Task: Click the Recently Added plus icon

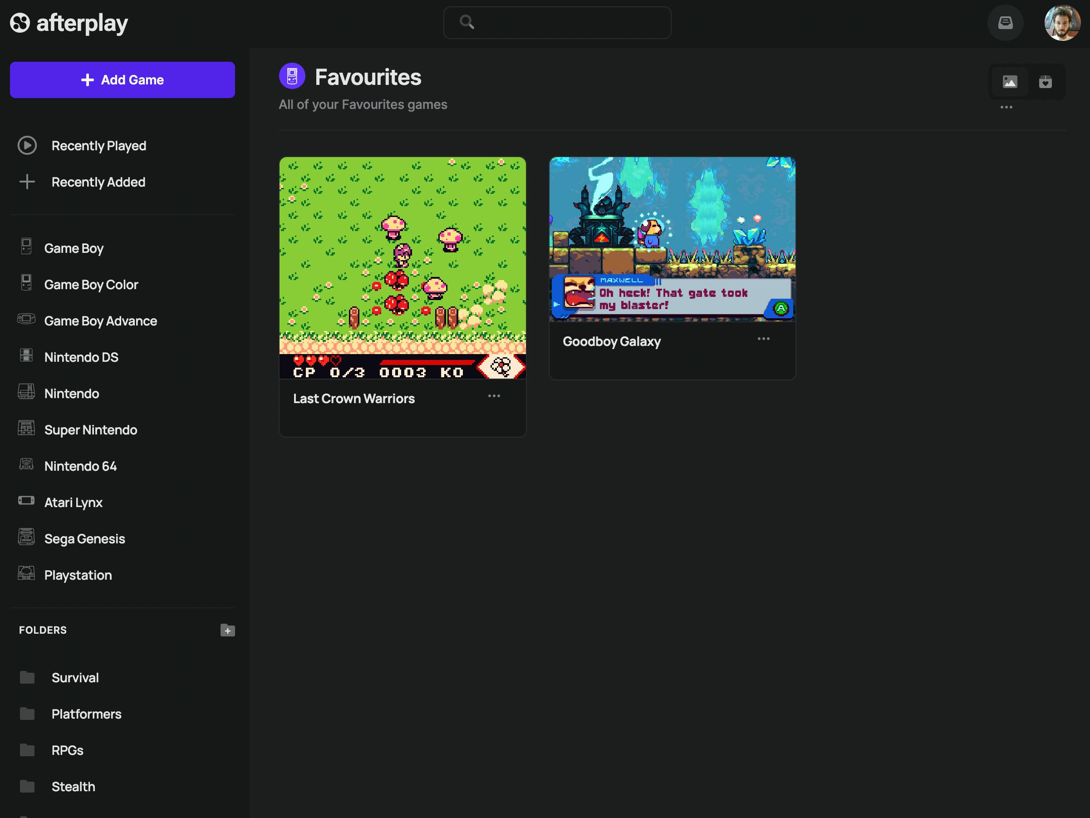Action: click(27, 182)
